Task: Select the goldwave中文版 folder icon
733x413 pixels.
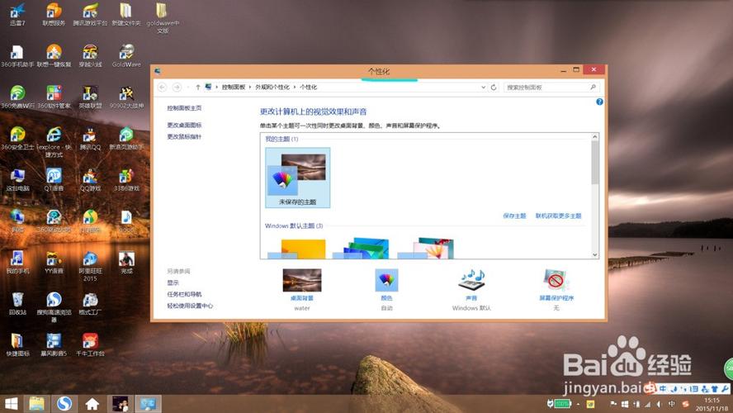Action: pyautogui.click(x=163, y=18)
